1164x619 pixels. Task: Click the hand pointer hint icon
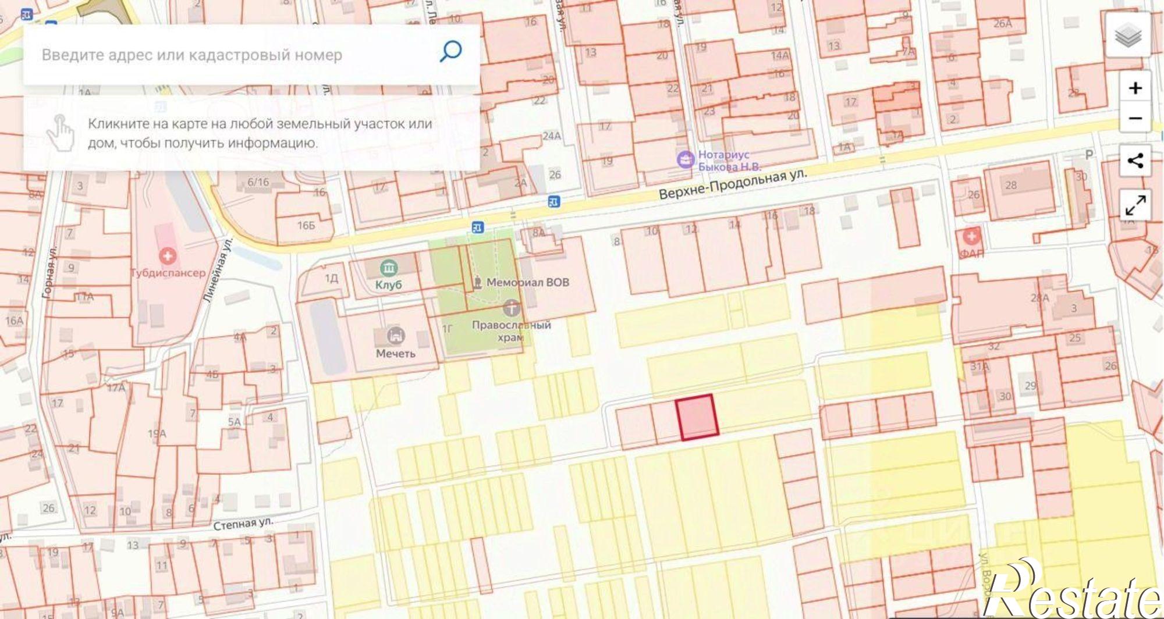[60, 133]
